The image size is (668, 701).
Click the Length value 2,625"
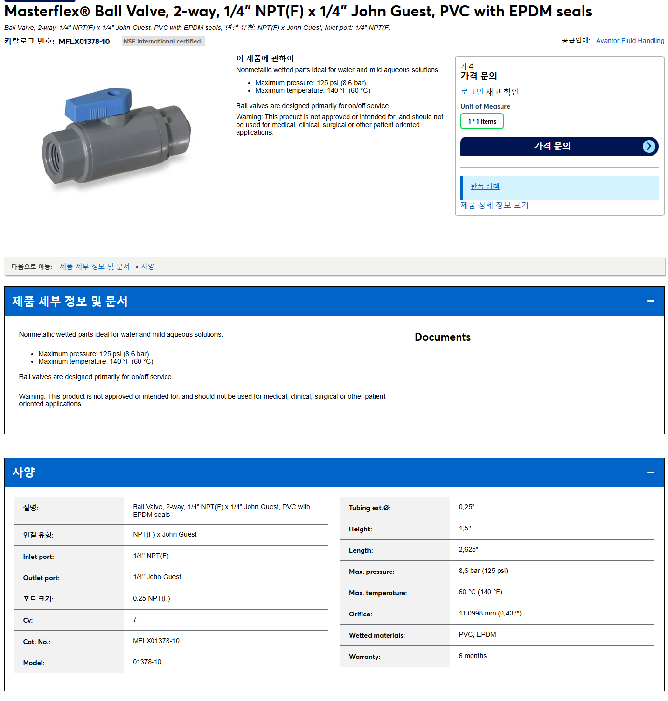coord(468,550)
